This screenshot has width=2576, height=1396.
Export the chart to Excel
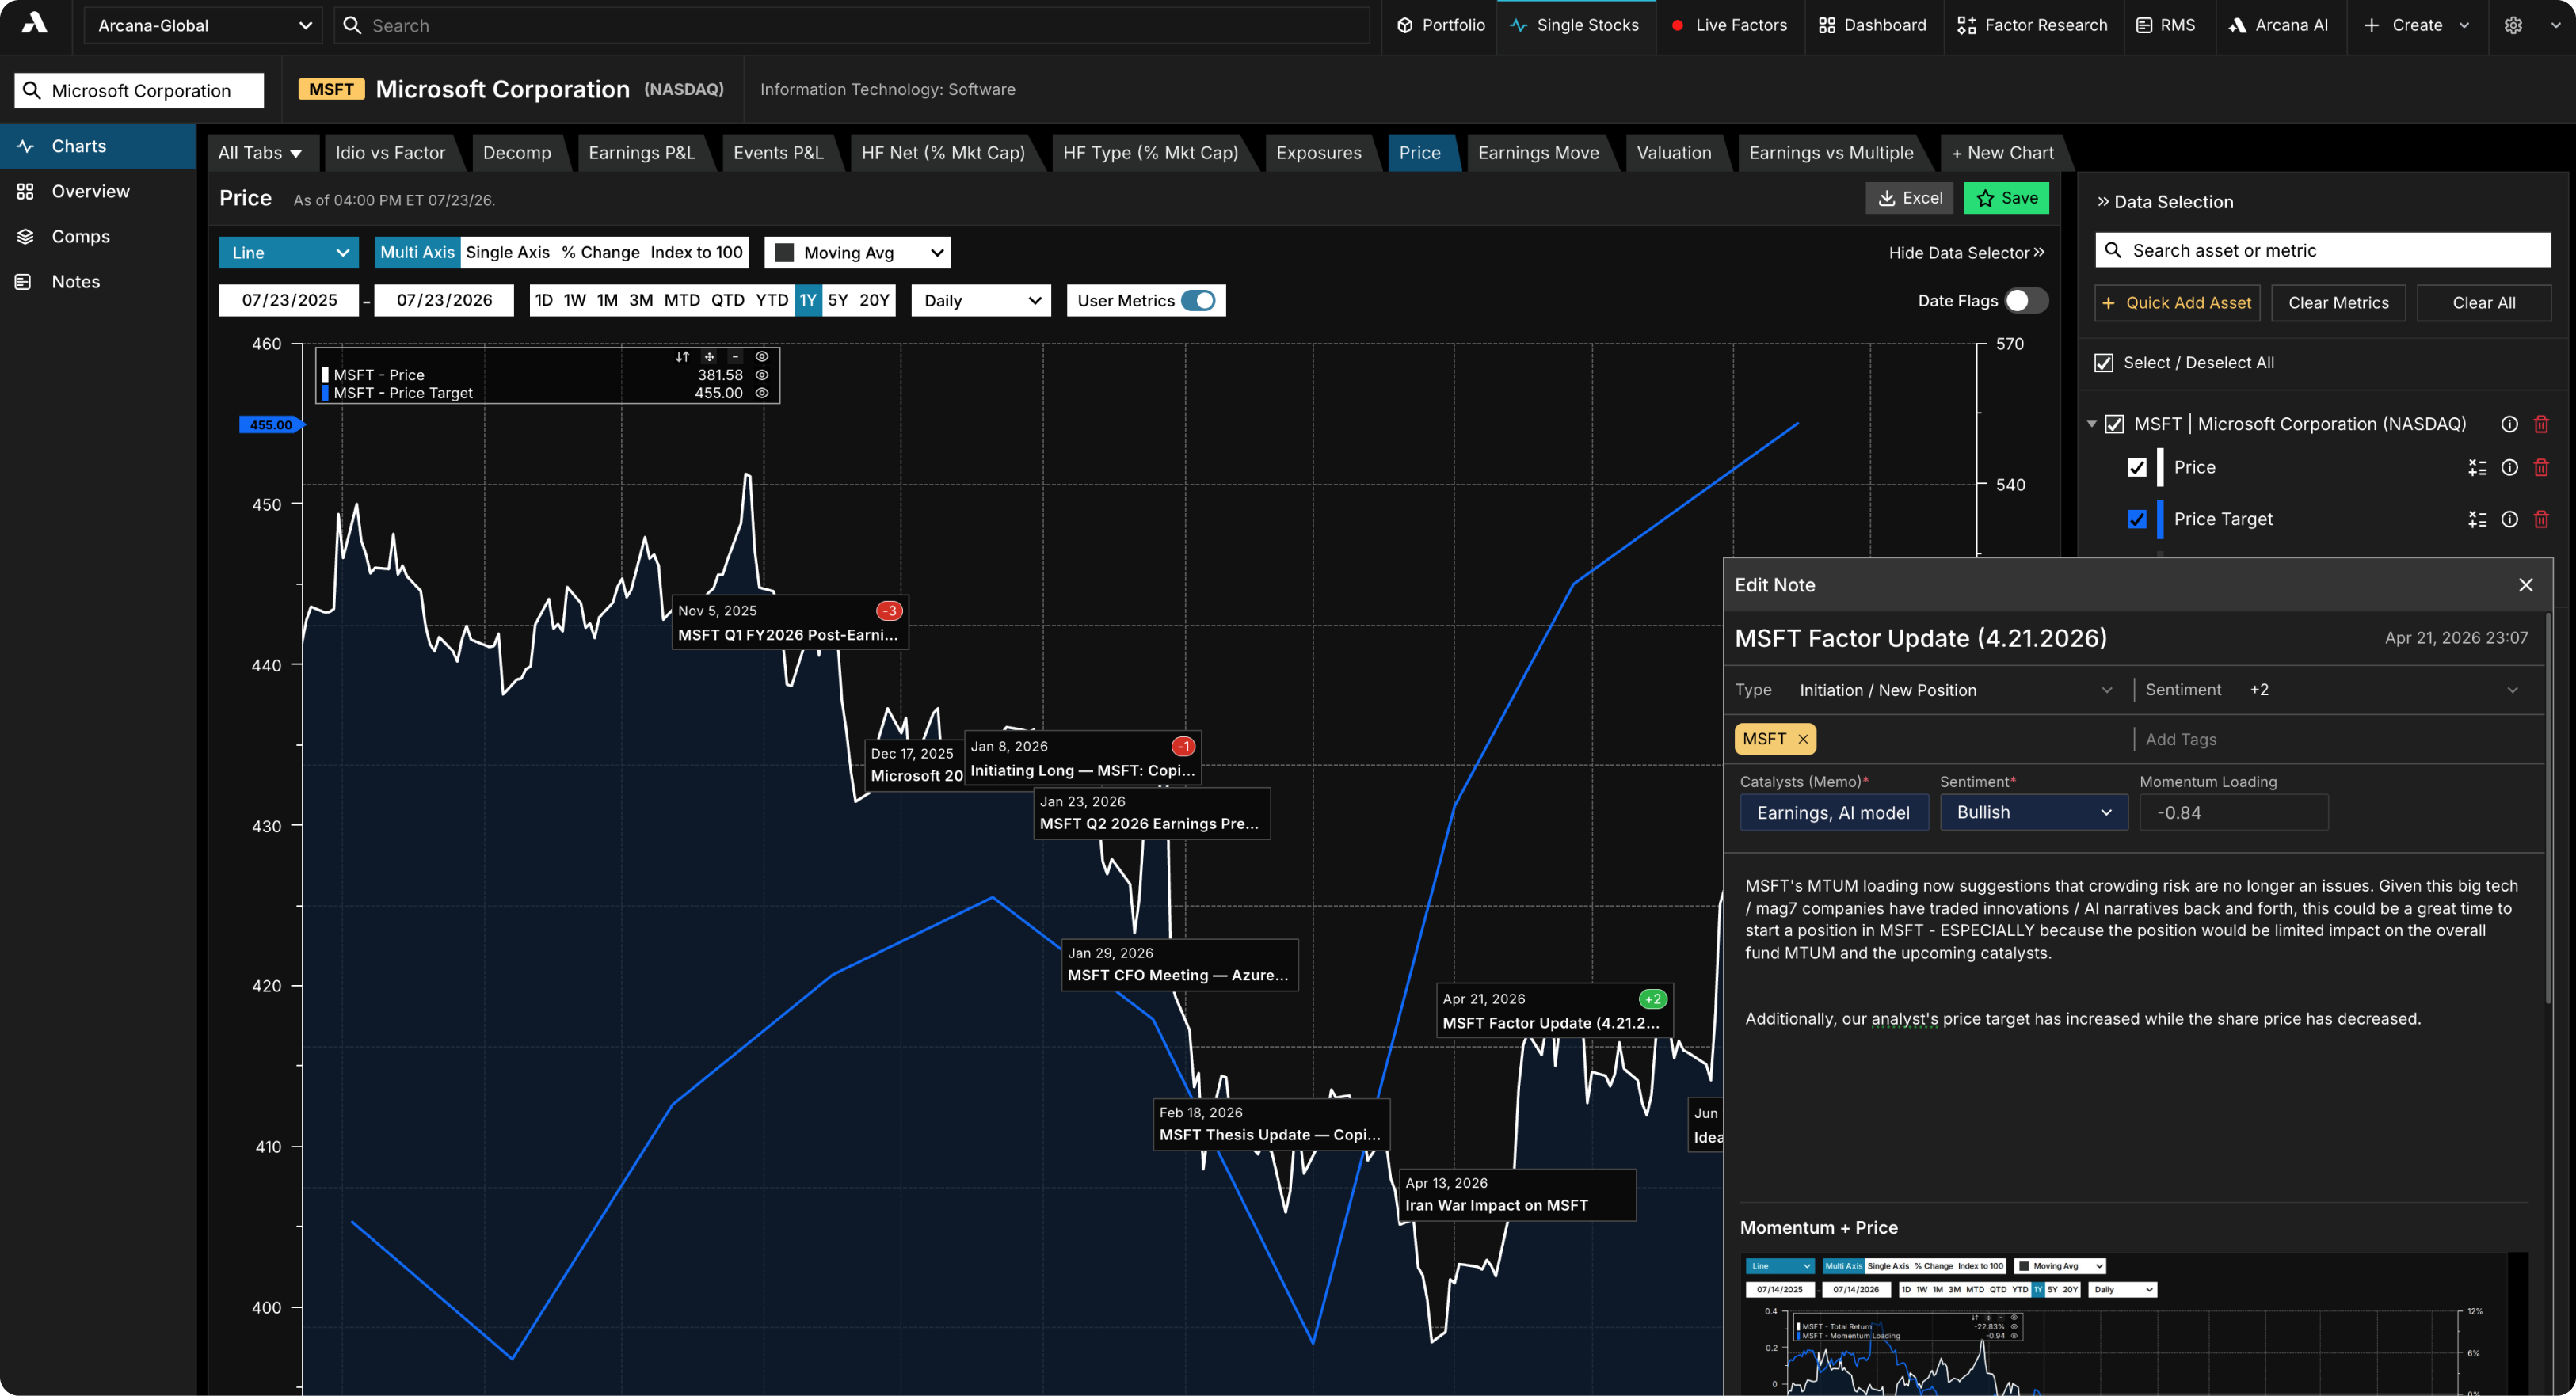click(x=1910, y=198)
